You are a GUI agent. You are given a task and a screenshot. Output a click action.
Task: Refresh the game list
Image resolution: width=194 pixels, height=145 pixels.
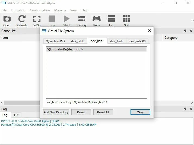[22, 21]
